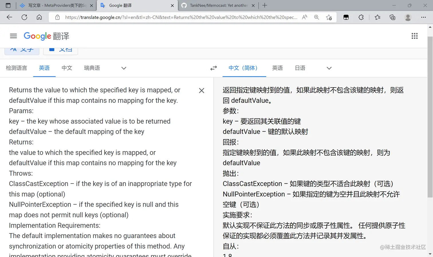Click the page vertical scrollbar thumb
Viewport: 433px width, 257px height.
click(430, 117)
